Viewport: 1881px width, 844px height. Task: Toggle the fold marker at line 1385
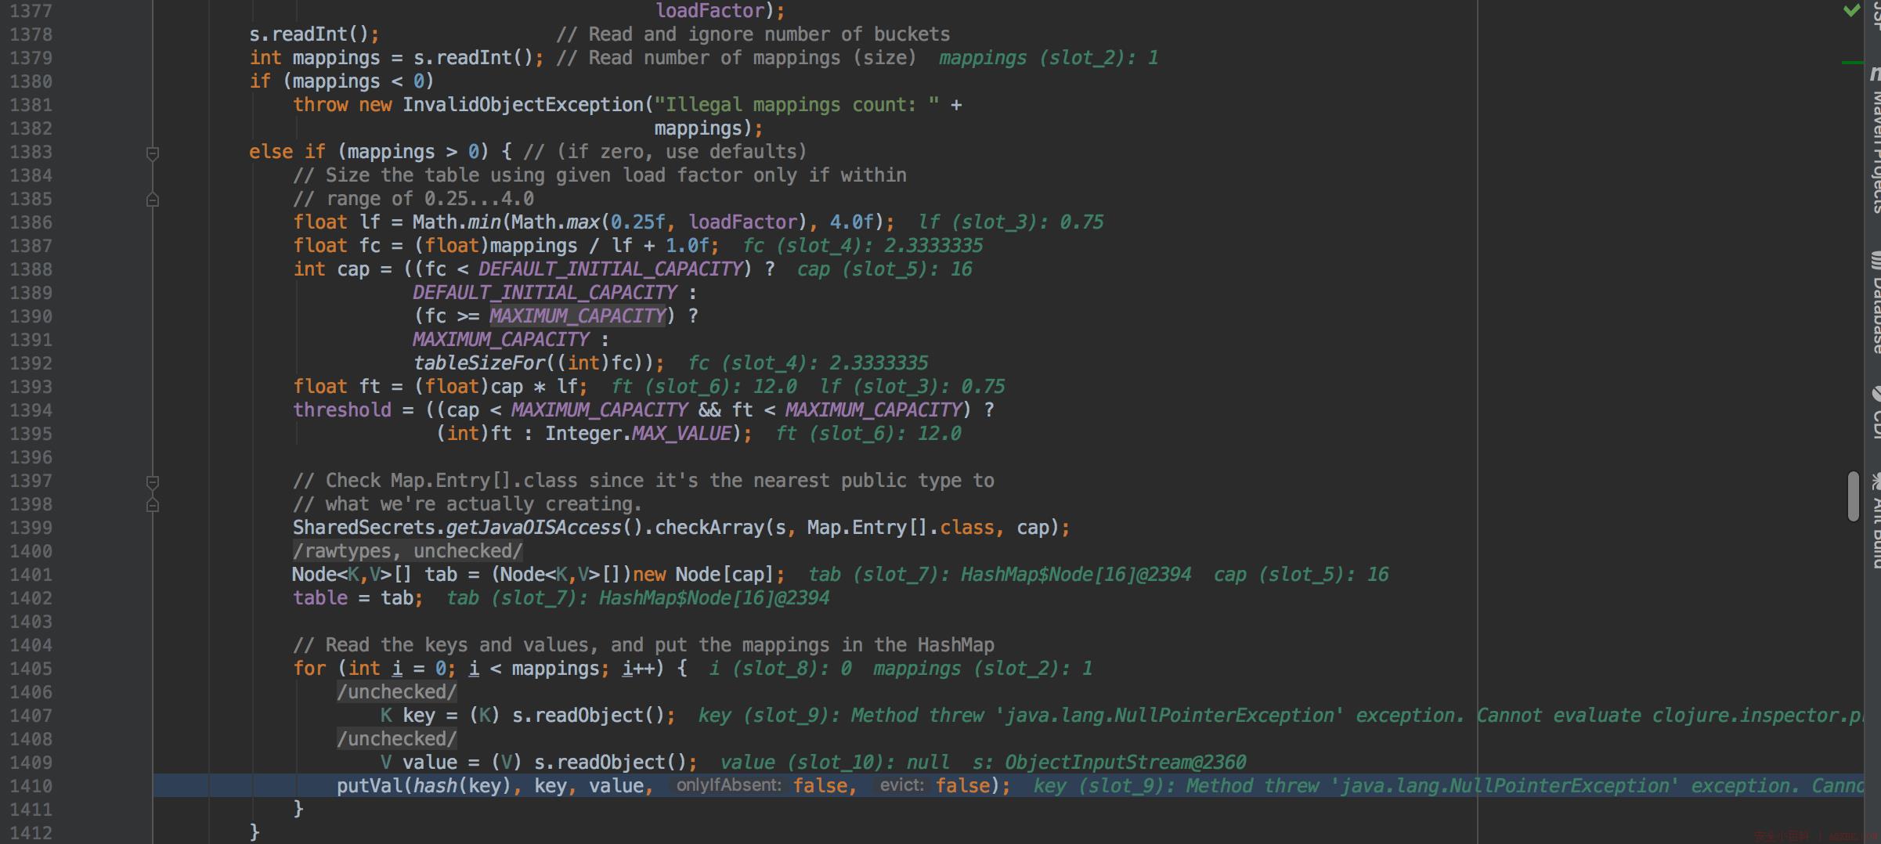[x=153, y=200]
